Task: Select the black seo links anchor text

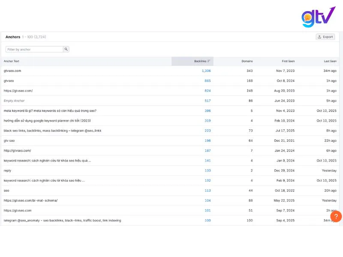Action: point(52,131)
